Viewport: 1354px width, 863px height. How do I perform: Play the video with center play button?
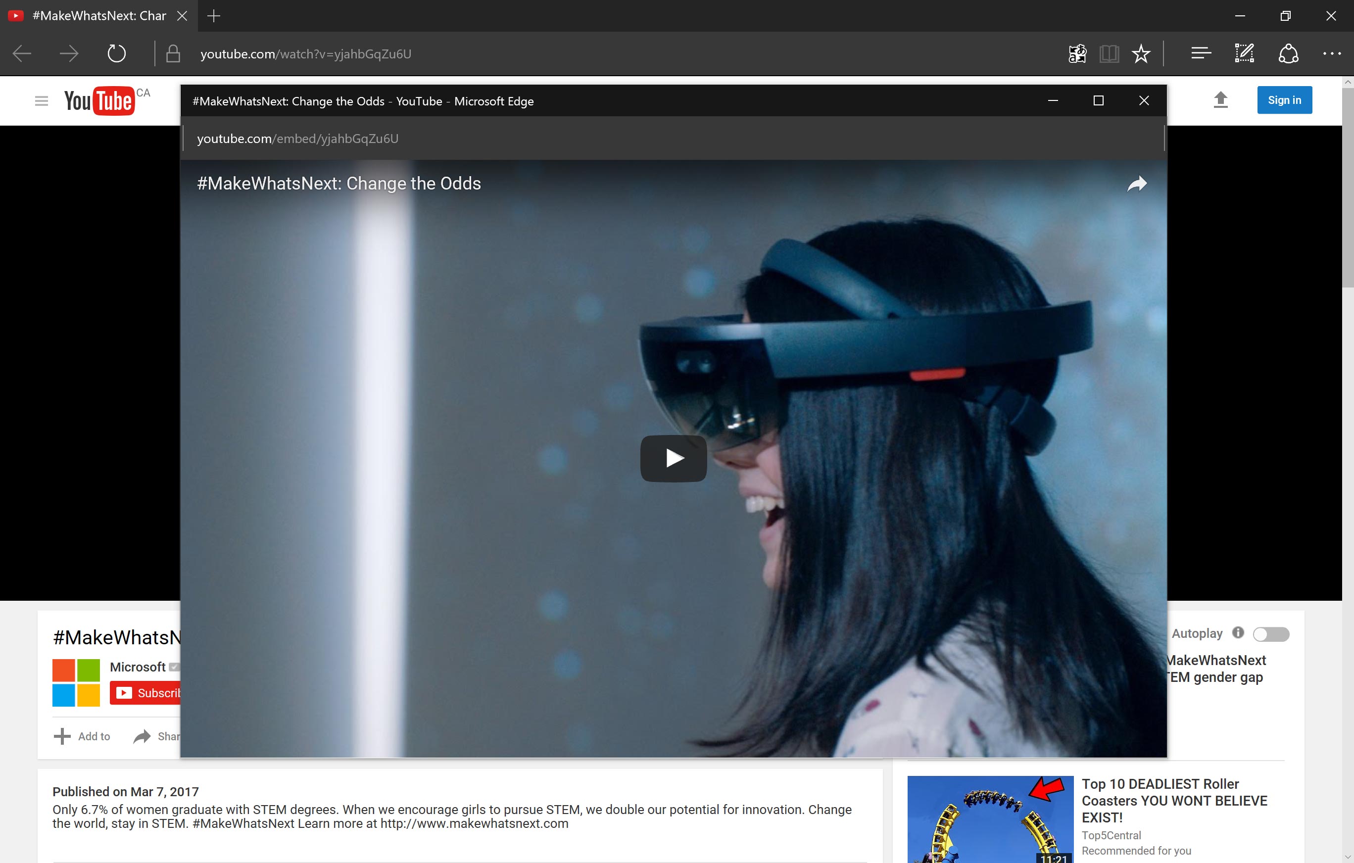(x=674, y=458)
